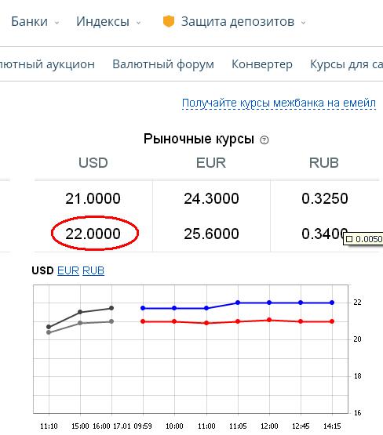
Task: Click the question mark help icon beside Рыночные курсы
Action: 264,140
